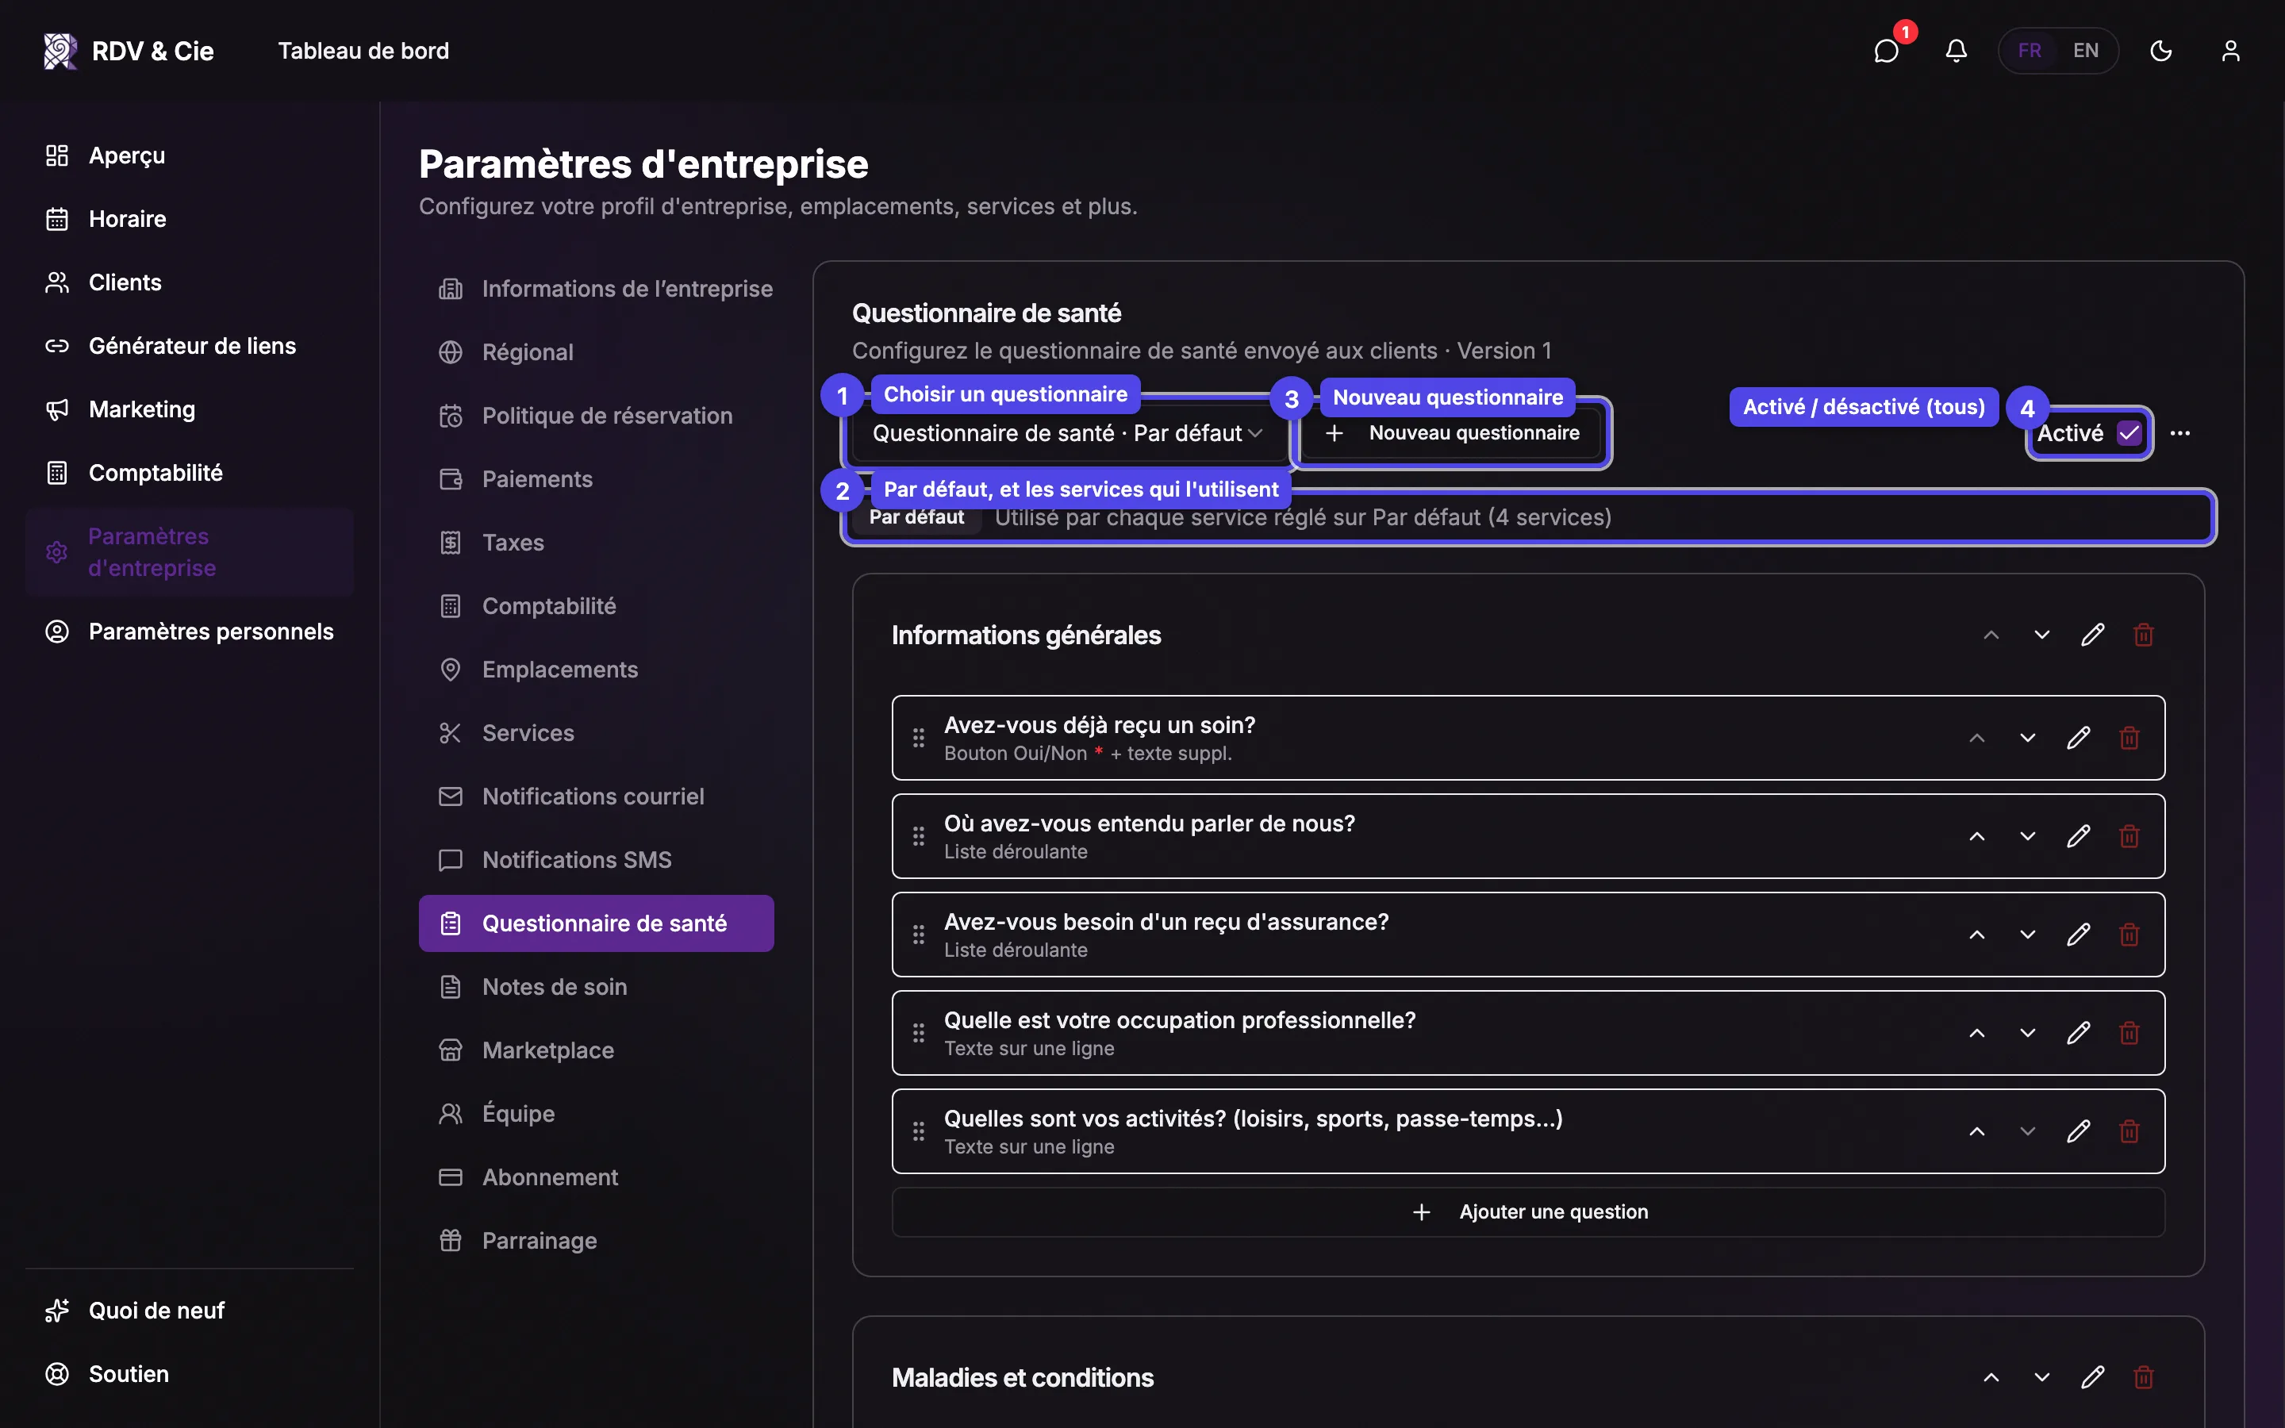Move Informations générales section up
The image size is (2285, 1428).
point(1991,635)
